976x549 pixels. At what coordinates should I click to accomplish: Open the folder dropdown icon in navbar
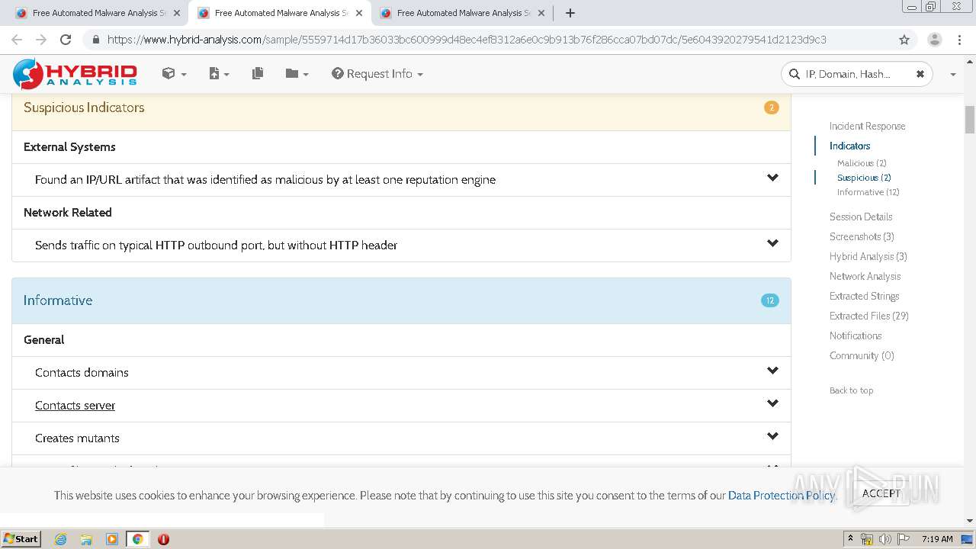click(297, 73)
